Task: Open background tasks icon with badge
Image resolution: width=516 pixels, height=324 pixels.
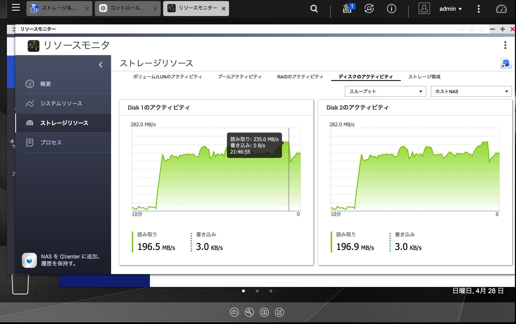Action: (x=348, y=8)
